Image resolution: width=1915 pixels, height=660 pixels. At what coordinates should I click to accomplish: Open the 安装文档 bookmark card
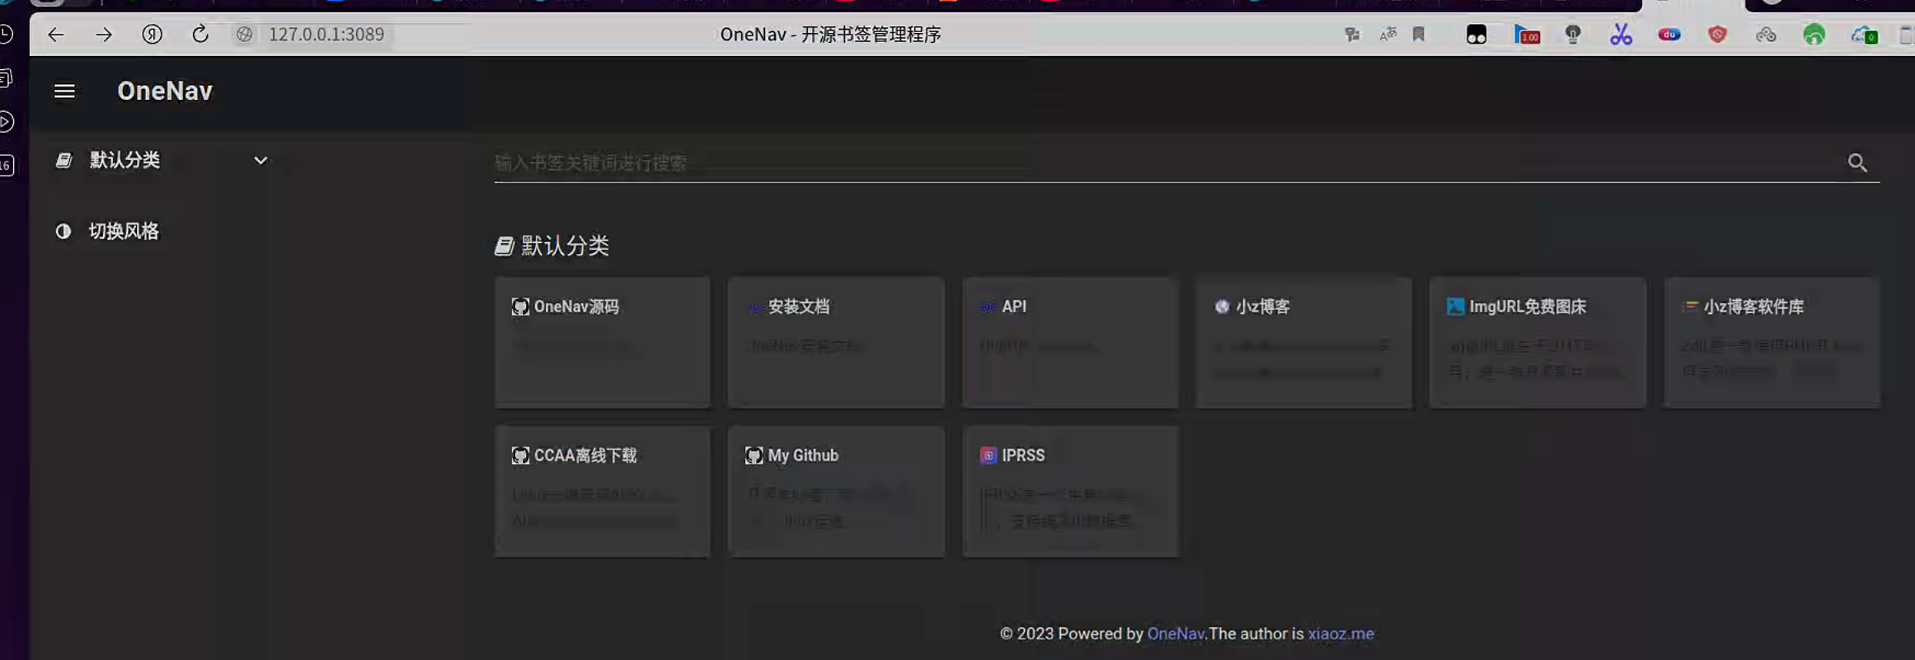click(x=836, y=342)
